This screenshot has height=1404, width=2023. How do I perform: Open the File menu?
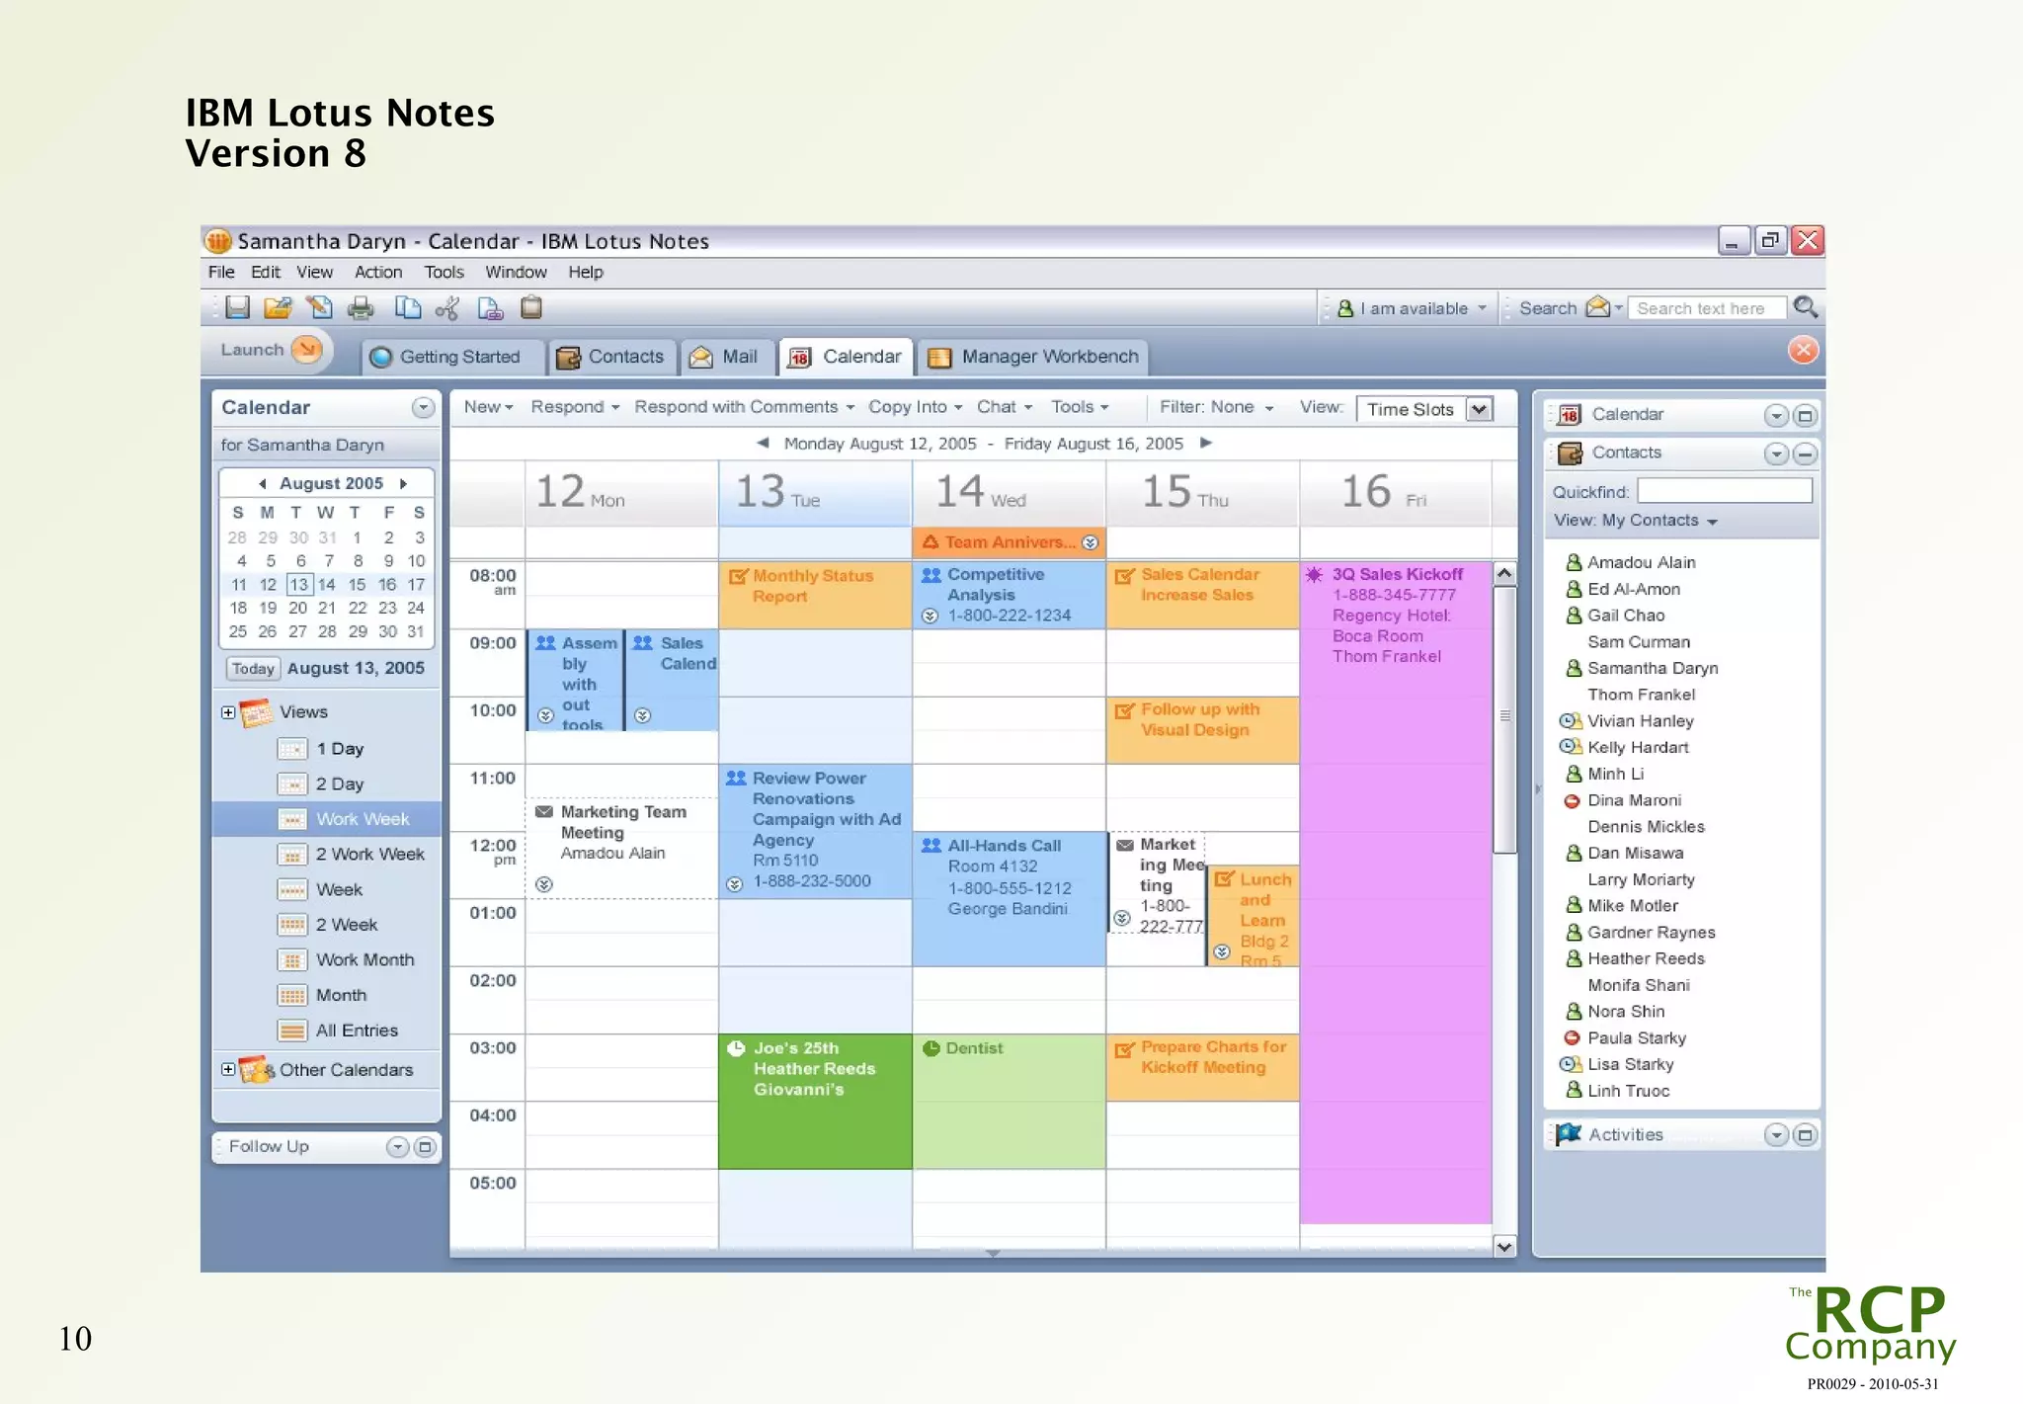pos(221,273)
